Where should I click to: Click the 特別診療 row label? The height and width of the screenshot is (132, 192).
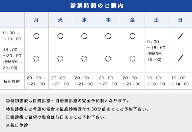pyautogui.click(x=11, y=81)
